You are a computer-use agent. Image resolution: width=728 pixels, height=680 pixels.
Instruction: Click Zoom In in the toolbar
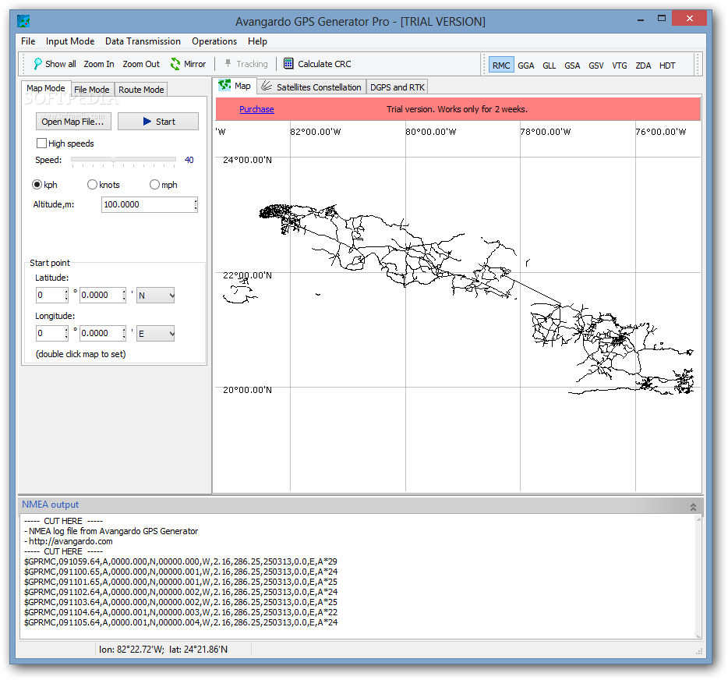coord(98,64)
